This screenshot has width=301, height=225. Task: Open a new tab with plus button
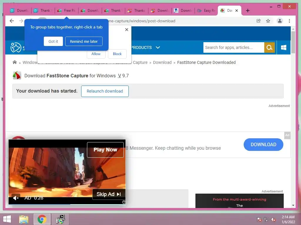(x=248, y=11)
